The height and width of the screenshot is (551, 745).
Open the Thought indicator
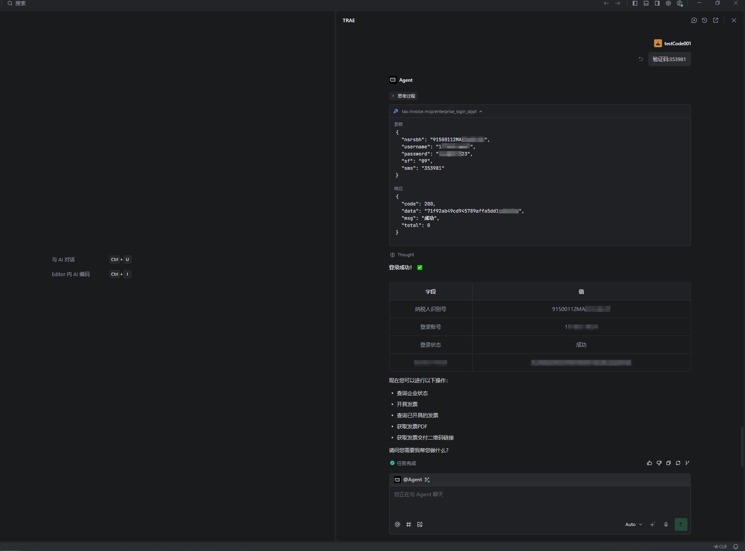402,255
